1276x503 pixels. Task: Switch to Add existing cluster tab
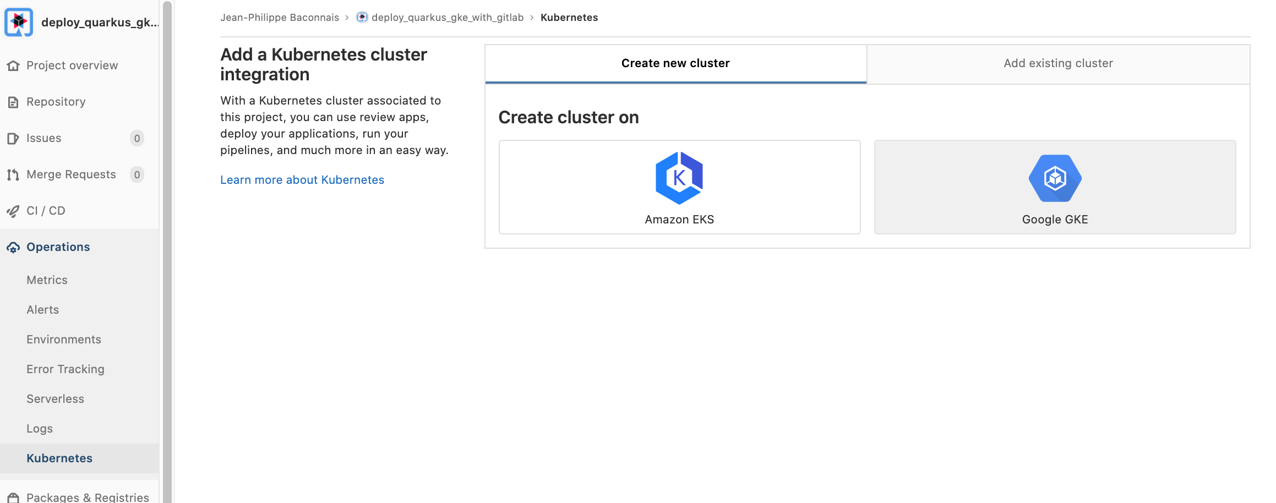click(1057, 64)
